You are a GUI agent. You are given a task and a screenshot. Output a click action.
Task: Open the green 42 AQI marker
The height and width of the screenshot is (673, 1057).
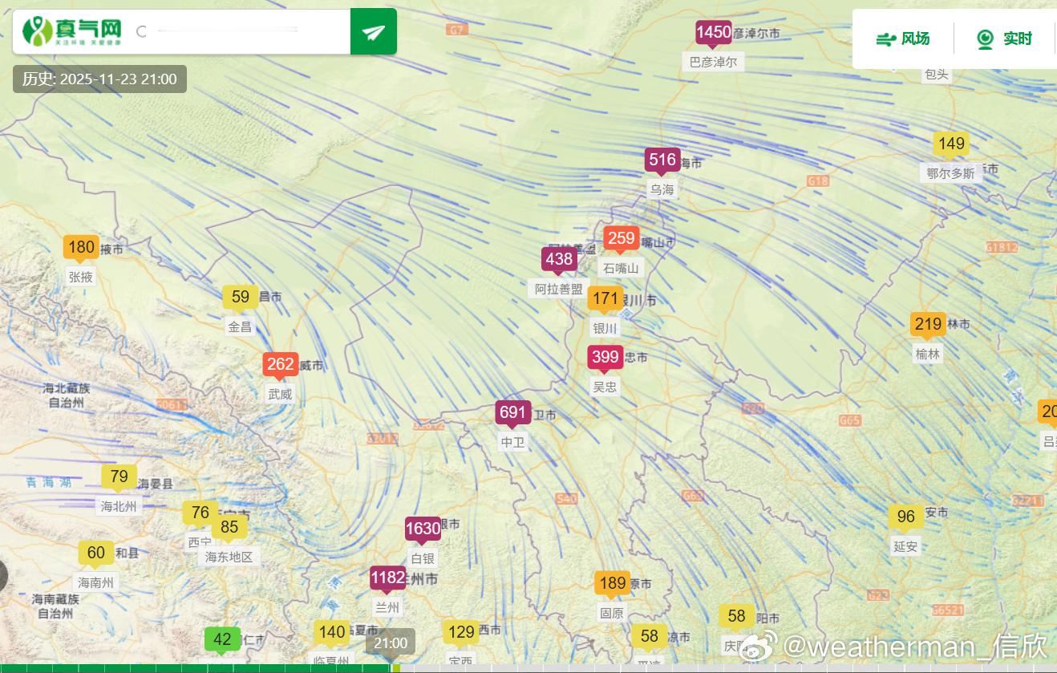point(222,639)
